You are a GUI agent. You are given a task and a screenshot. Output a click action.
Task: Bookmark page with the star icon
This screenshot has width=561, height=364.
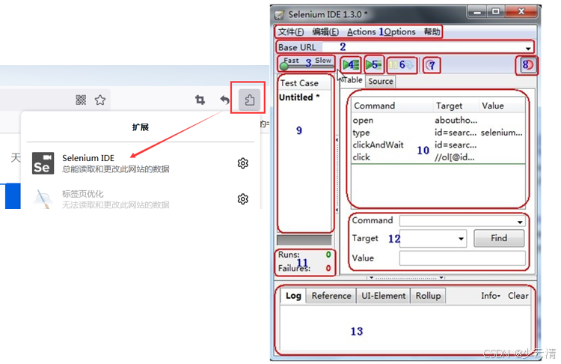(100, 100)
